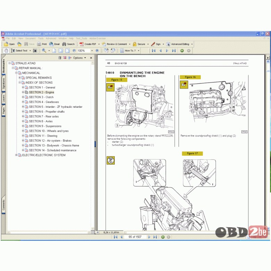271x271 pixels.
Task: Go to next page in toolbar
Action: tap(167, 51)
